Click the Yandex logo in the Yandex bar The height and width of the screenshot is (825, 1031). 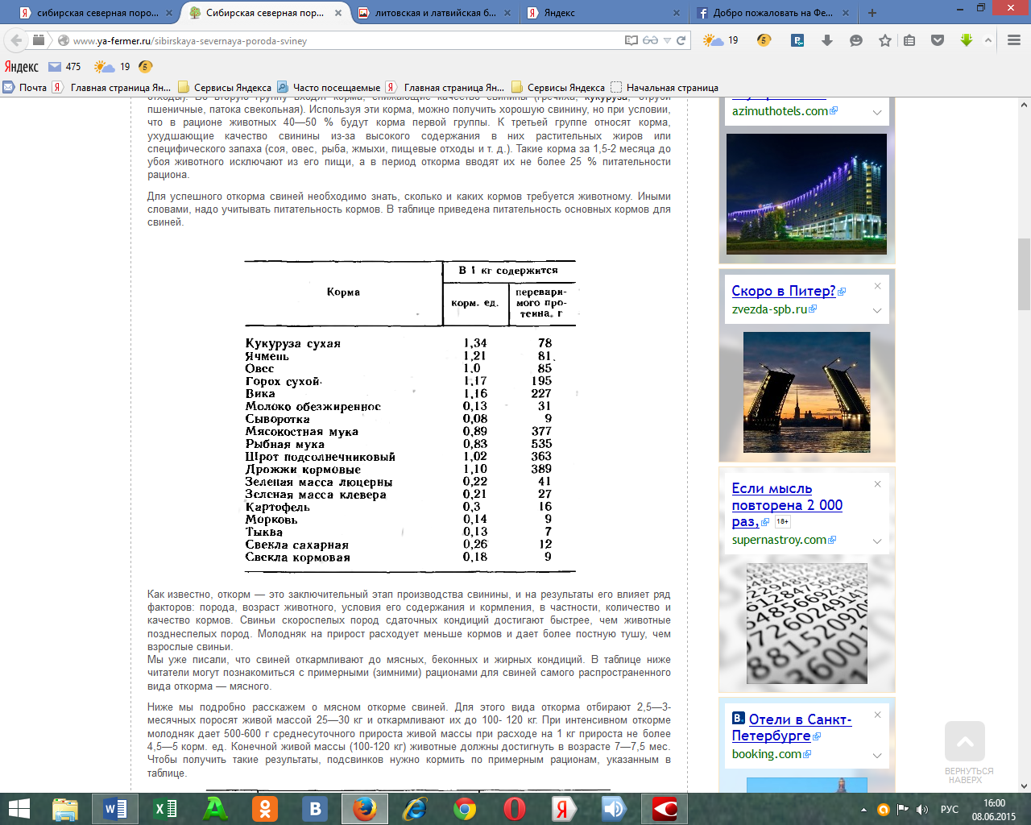tap(22, 67)
